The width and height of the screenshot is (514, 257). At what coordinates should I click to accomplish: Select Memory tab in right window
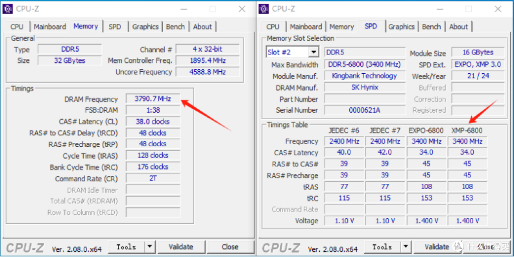(x=342, y=27)
